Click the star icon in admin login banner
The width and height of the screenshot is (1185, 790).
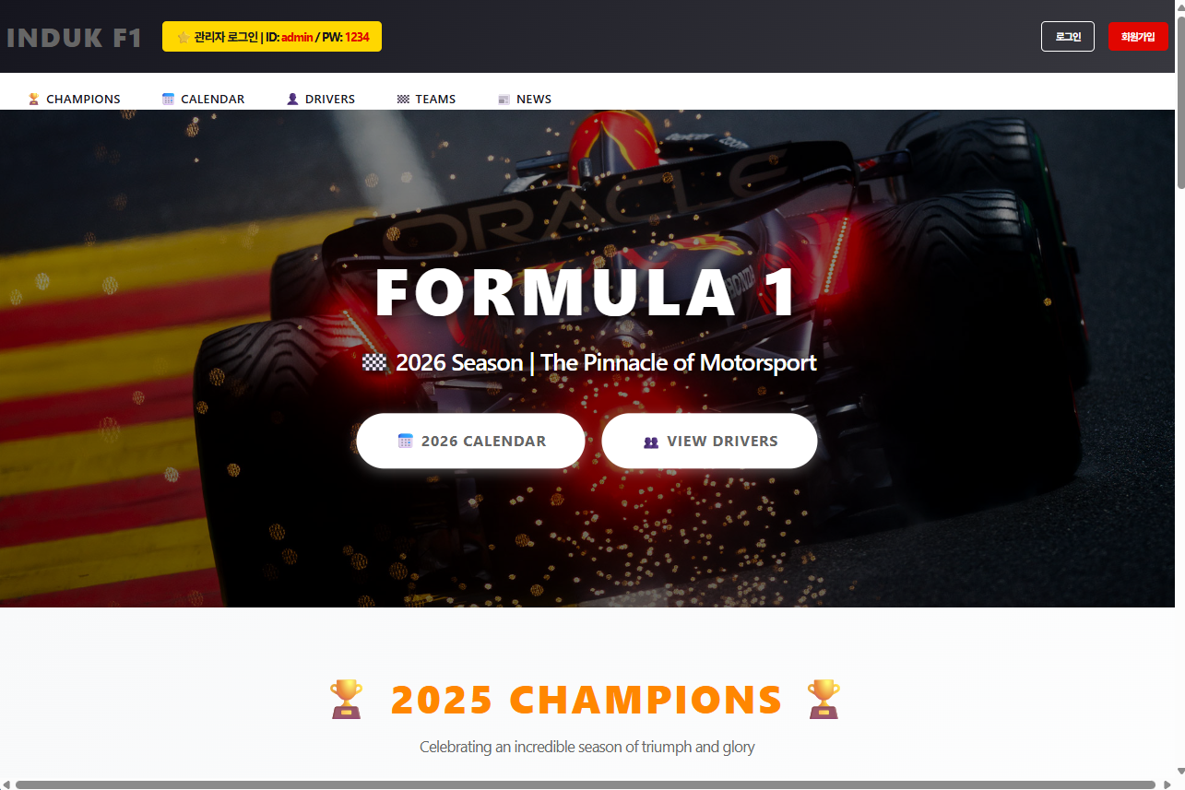tap(183, 38)
